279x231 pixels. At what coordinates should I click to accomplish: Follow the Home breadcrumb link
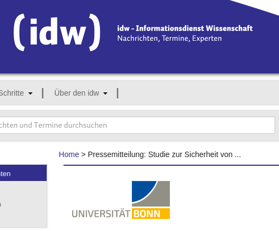[69, 154]
